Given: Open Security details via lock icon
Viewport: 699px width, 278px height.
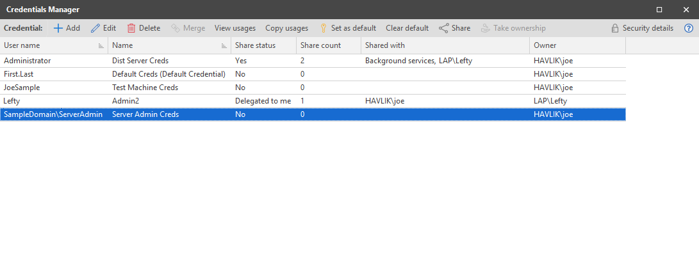Looking at the screenshot, I should pyautogui.click(x=615, y=28).
